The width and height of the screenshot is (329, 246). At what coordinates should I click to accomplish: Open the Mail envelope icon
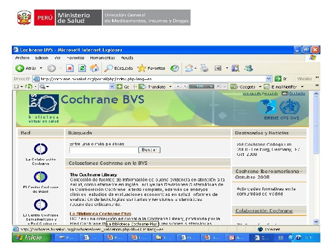click(x=189, y=68)
